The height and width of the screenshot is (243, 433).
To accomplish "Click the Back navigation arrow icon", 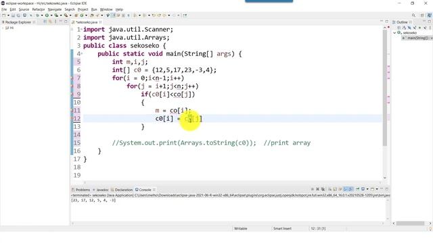I will [164, 16].
